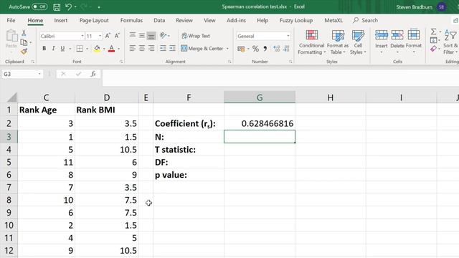This screenshot has width=459, height=258.
Task: Click the Delete cells button
Action: (x=397, y=42)
